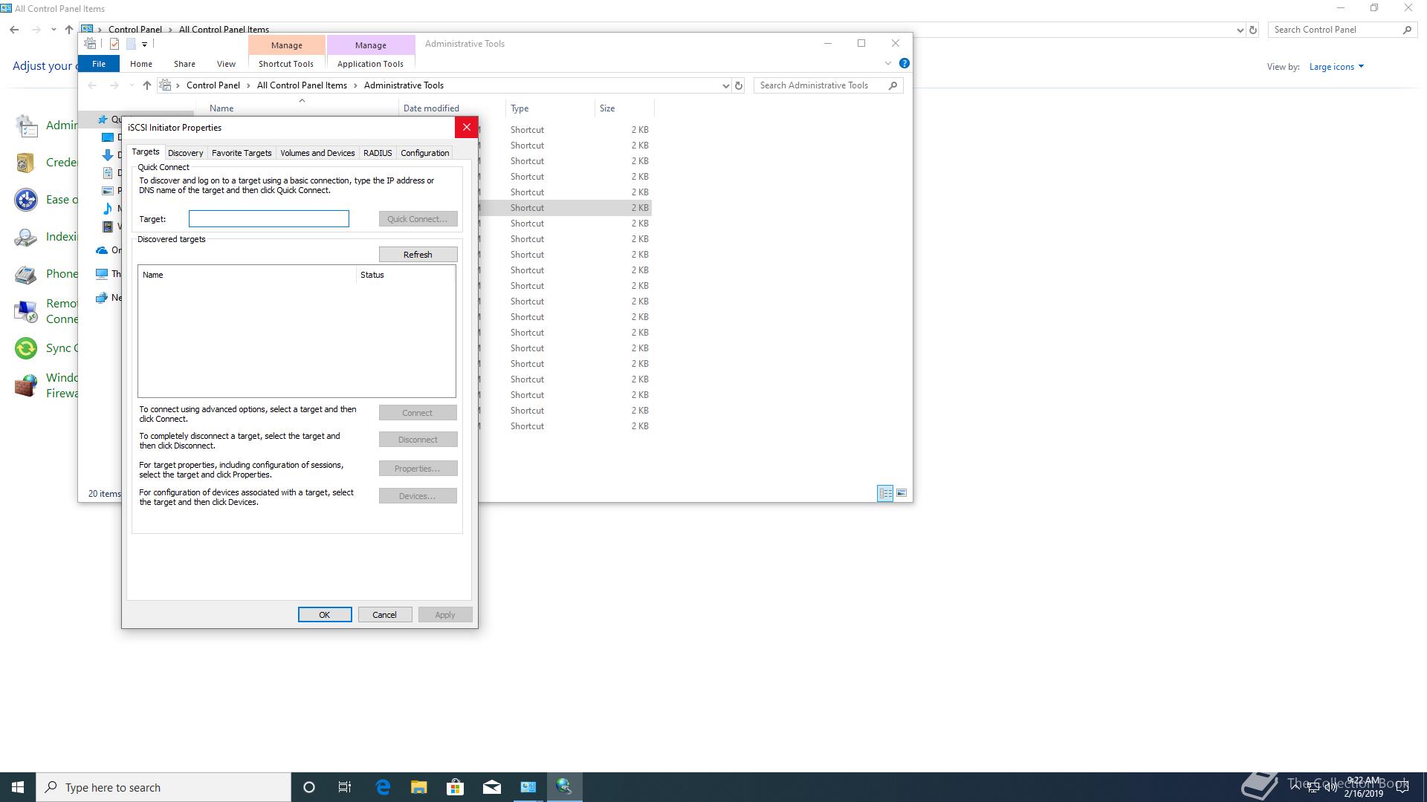Go up one level in Control Panel window

[69, 30]
